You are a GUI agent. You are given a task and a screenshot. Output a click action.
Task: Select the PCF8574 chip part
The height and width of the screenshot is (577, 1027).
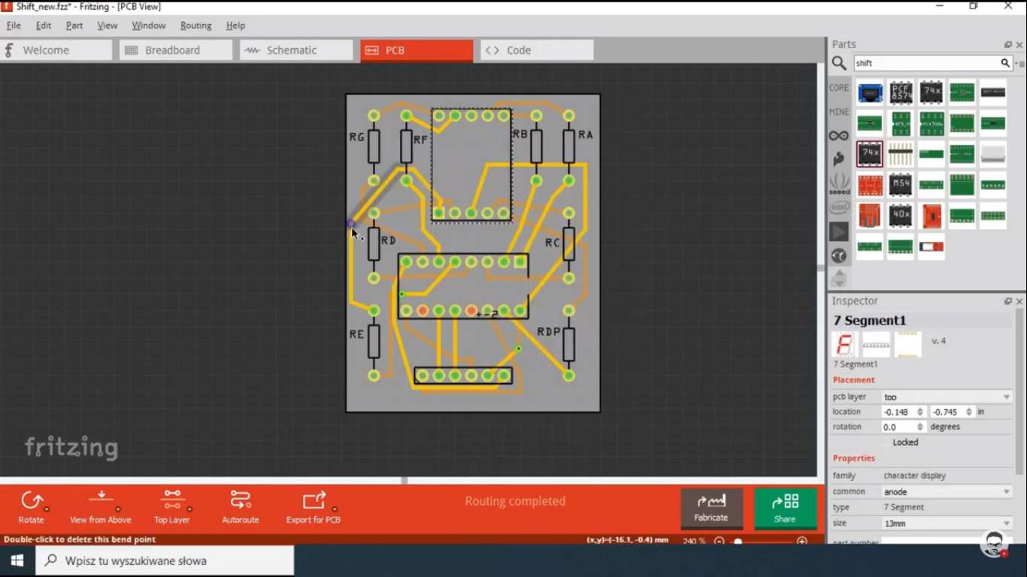[901, 92]
